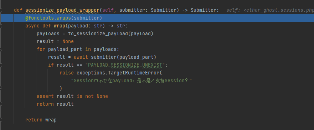The width and height of the screenshot is (314, 130).
Task: Click the wrap function name in async def
Action: [60, 26]
